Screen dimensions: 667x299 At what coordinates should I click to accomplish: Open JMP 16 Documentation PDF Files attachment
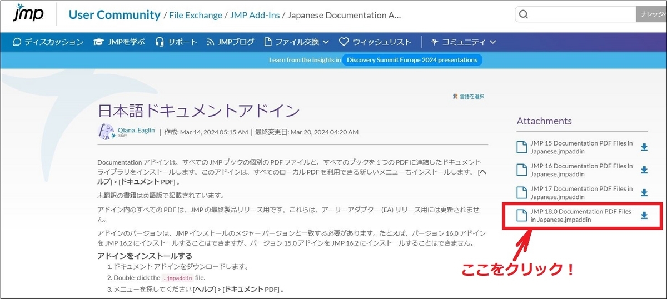point(581,170)
